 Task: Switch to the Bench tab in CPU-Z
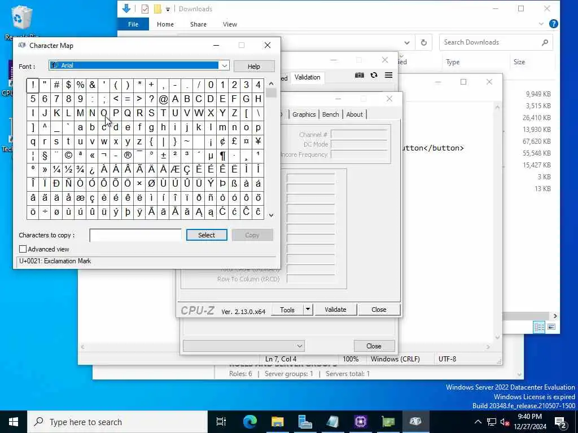pyautogui.click(x=330, y=114)
